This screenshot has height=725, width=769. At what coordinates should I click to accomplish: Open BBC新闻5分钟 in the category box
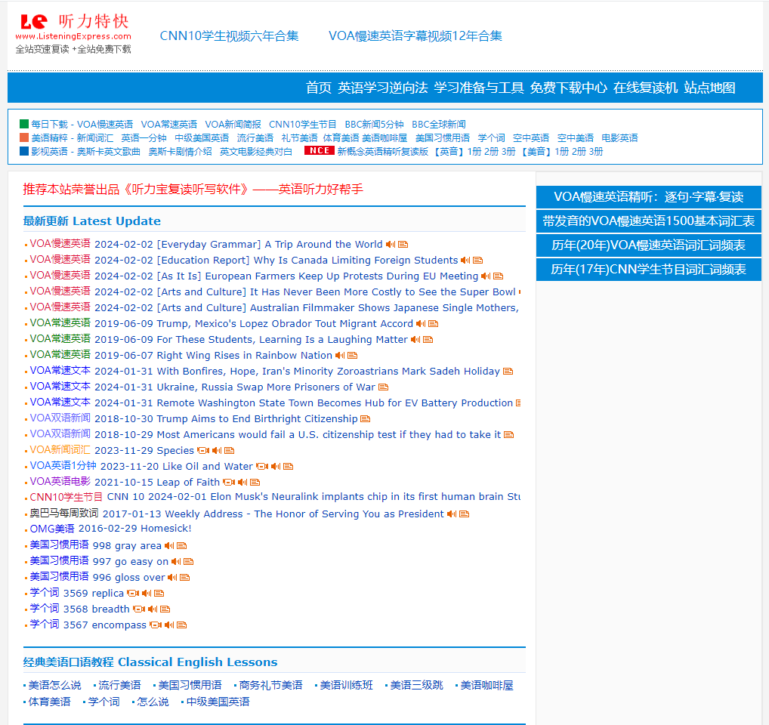(x=374, y=125)
